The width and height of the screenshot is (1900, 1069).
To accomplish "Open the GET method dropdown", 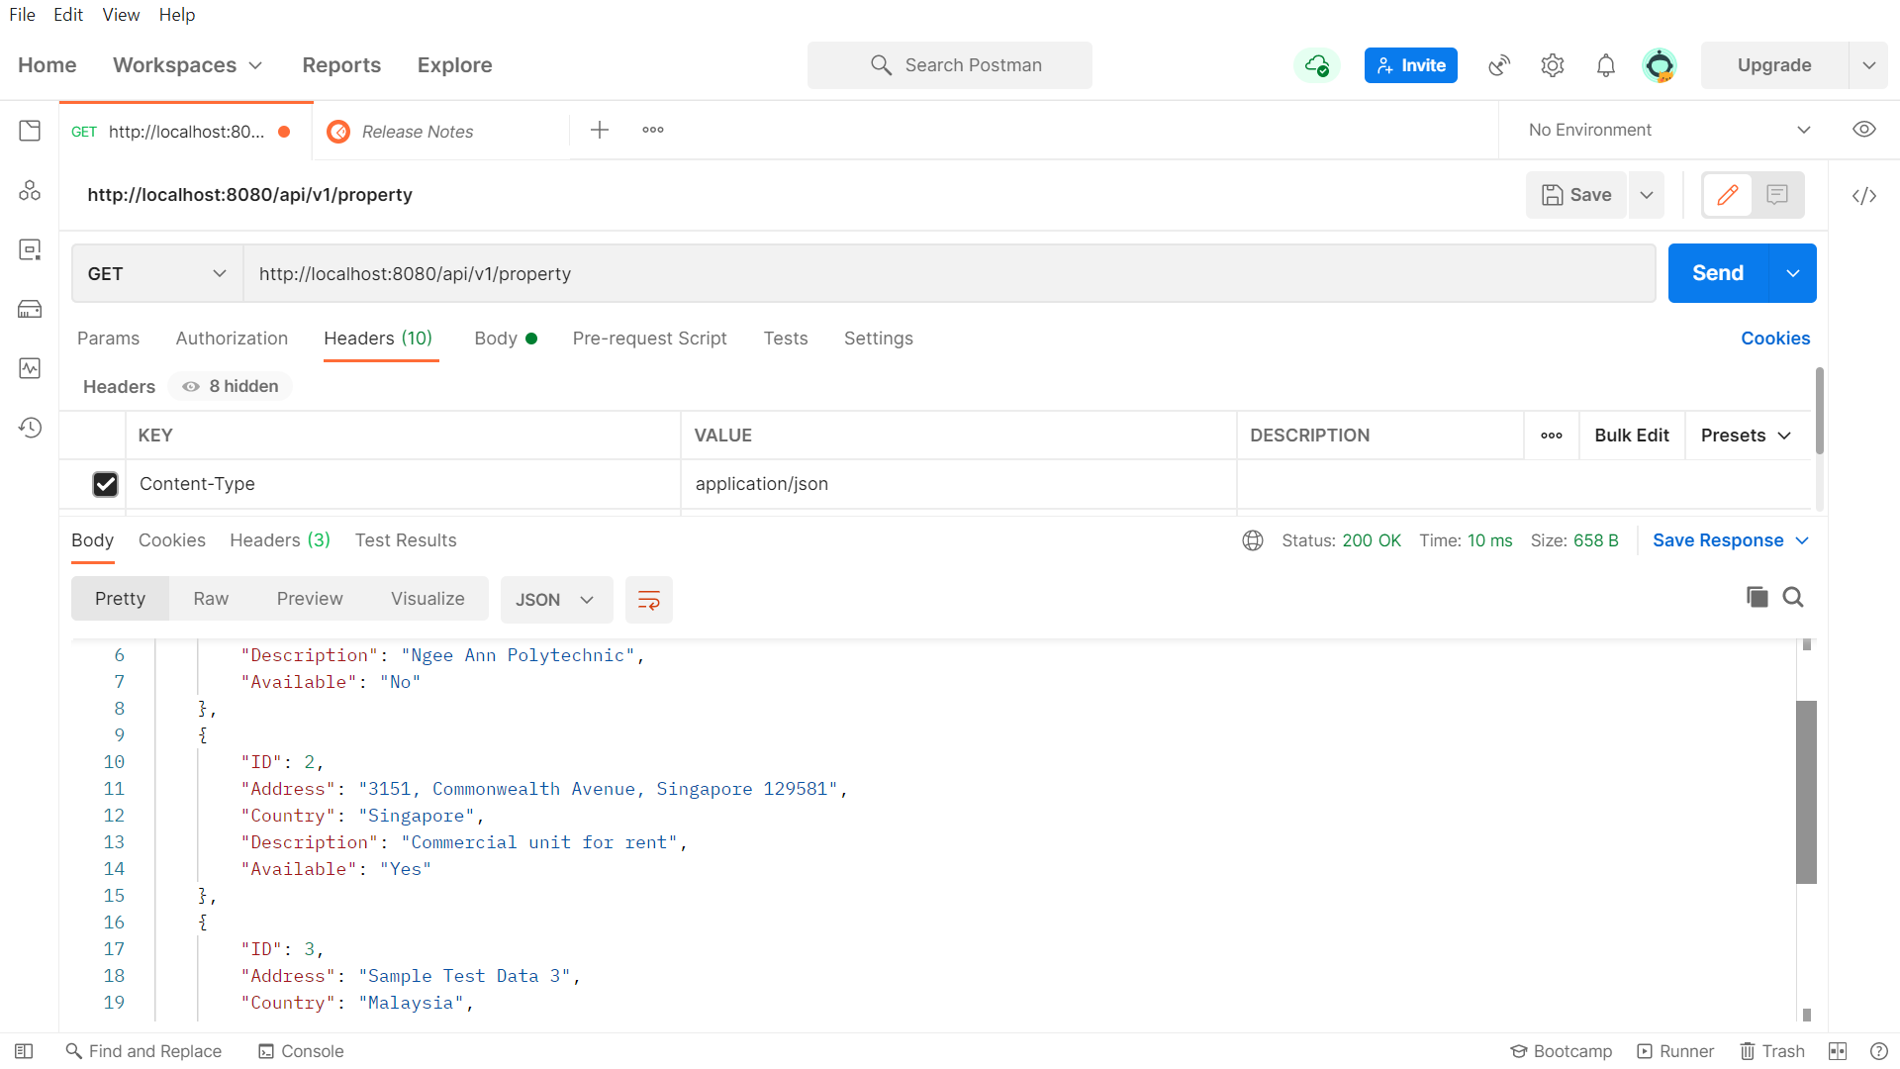I will [157, 274].
